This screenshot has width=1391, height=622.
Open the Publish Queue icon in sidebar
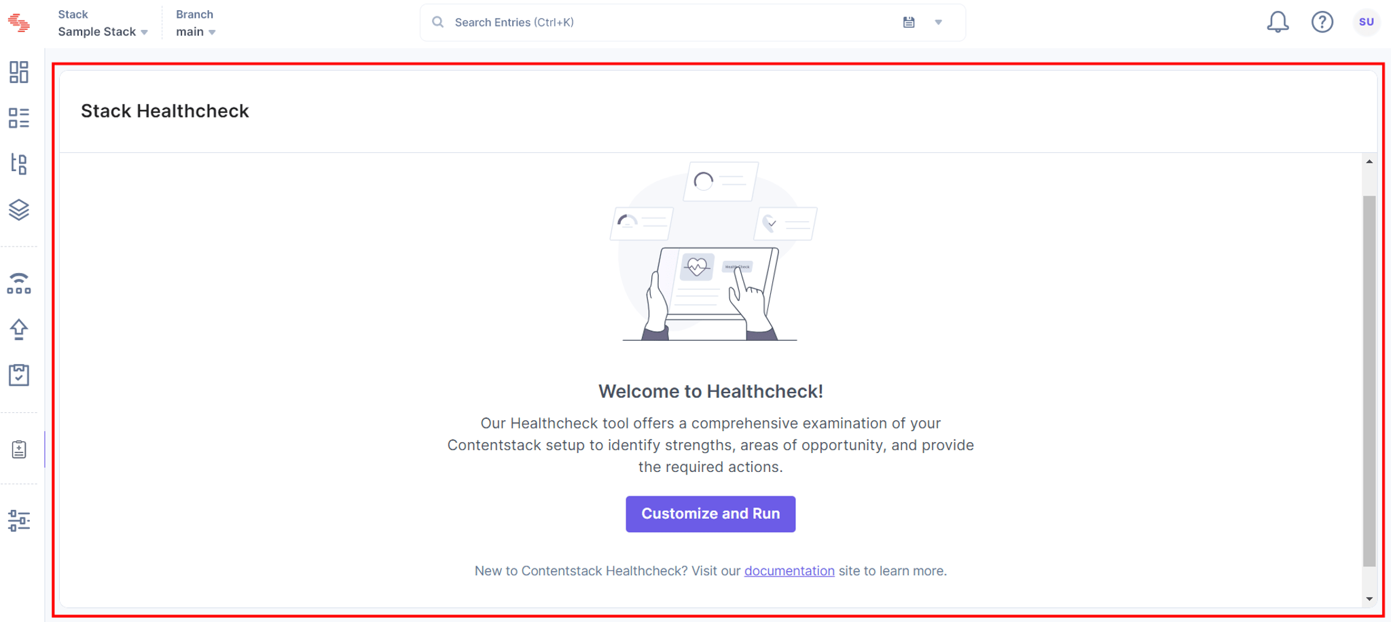19,283
